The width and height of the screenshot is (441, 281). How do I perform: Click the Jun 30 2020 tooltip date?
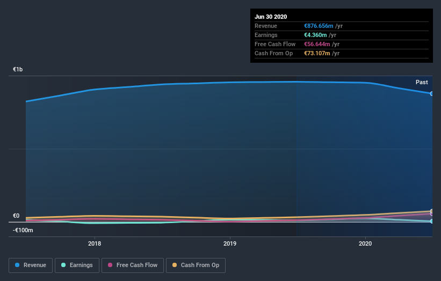point(271,17)
